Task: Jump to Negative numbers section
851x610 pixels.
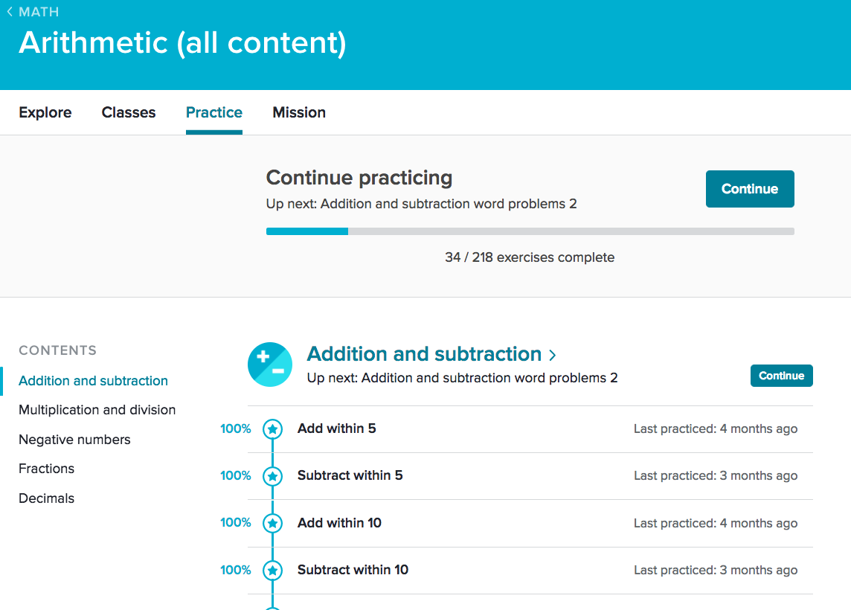Action: click(x=75, y=440)
